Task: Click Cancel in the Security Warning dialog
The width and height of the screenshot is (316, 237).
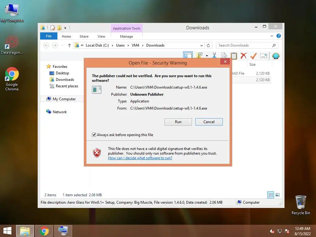Action: pos(209,122)
